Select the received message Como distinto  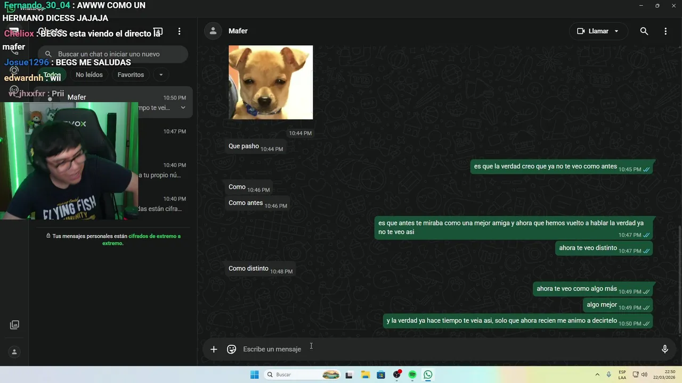click(261, 269)
